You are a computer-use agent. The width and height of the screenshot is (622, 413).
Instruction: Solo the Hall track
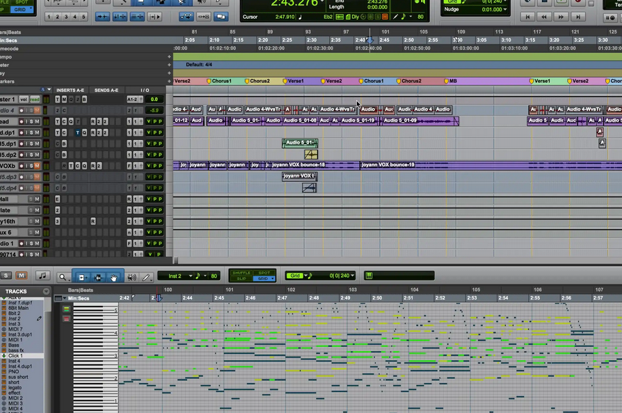31,199
